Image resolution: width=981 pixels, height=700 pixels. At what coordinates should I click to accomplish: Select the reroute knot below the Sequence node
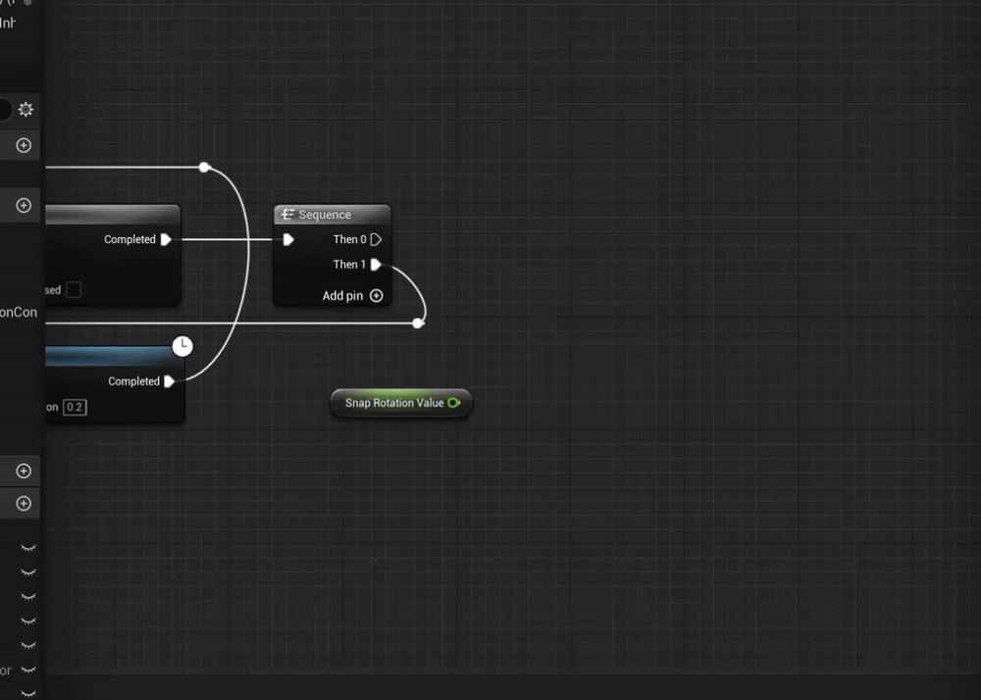click(x=418, y=324)
